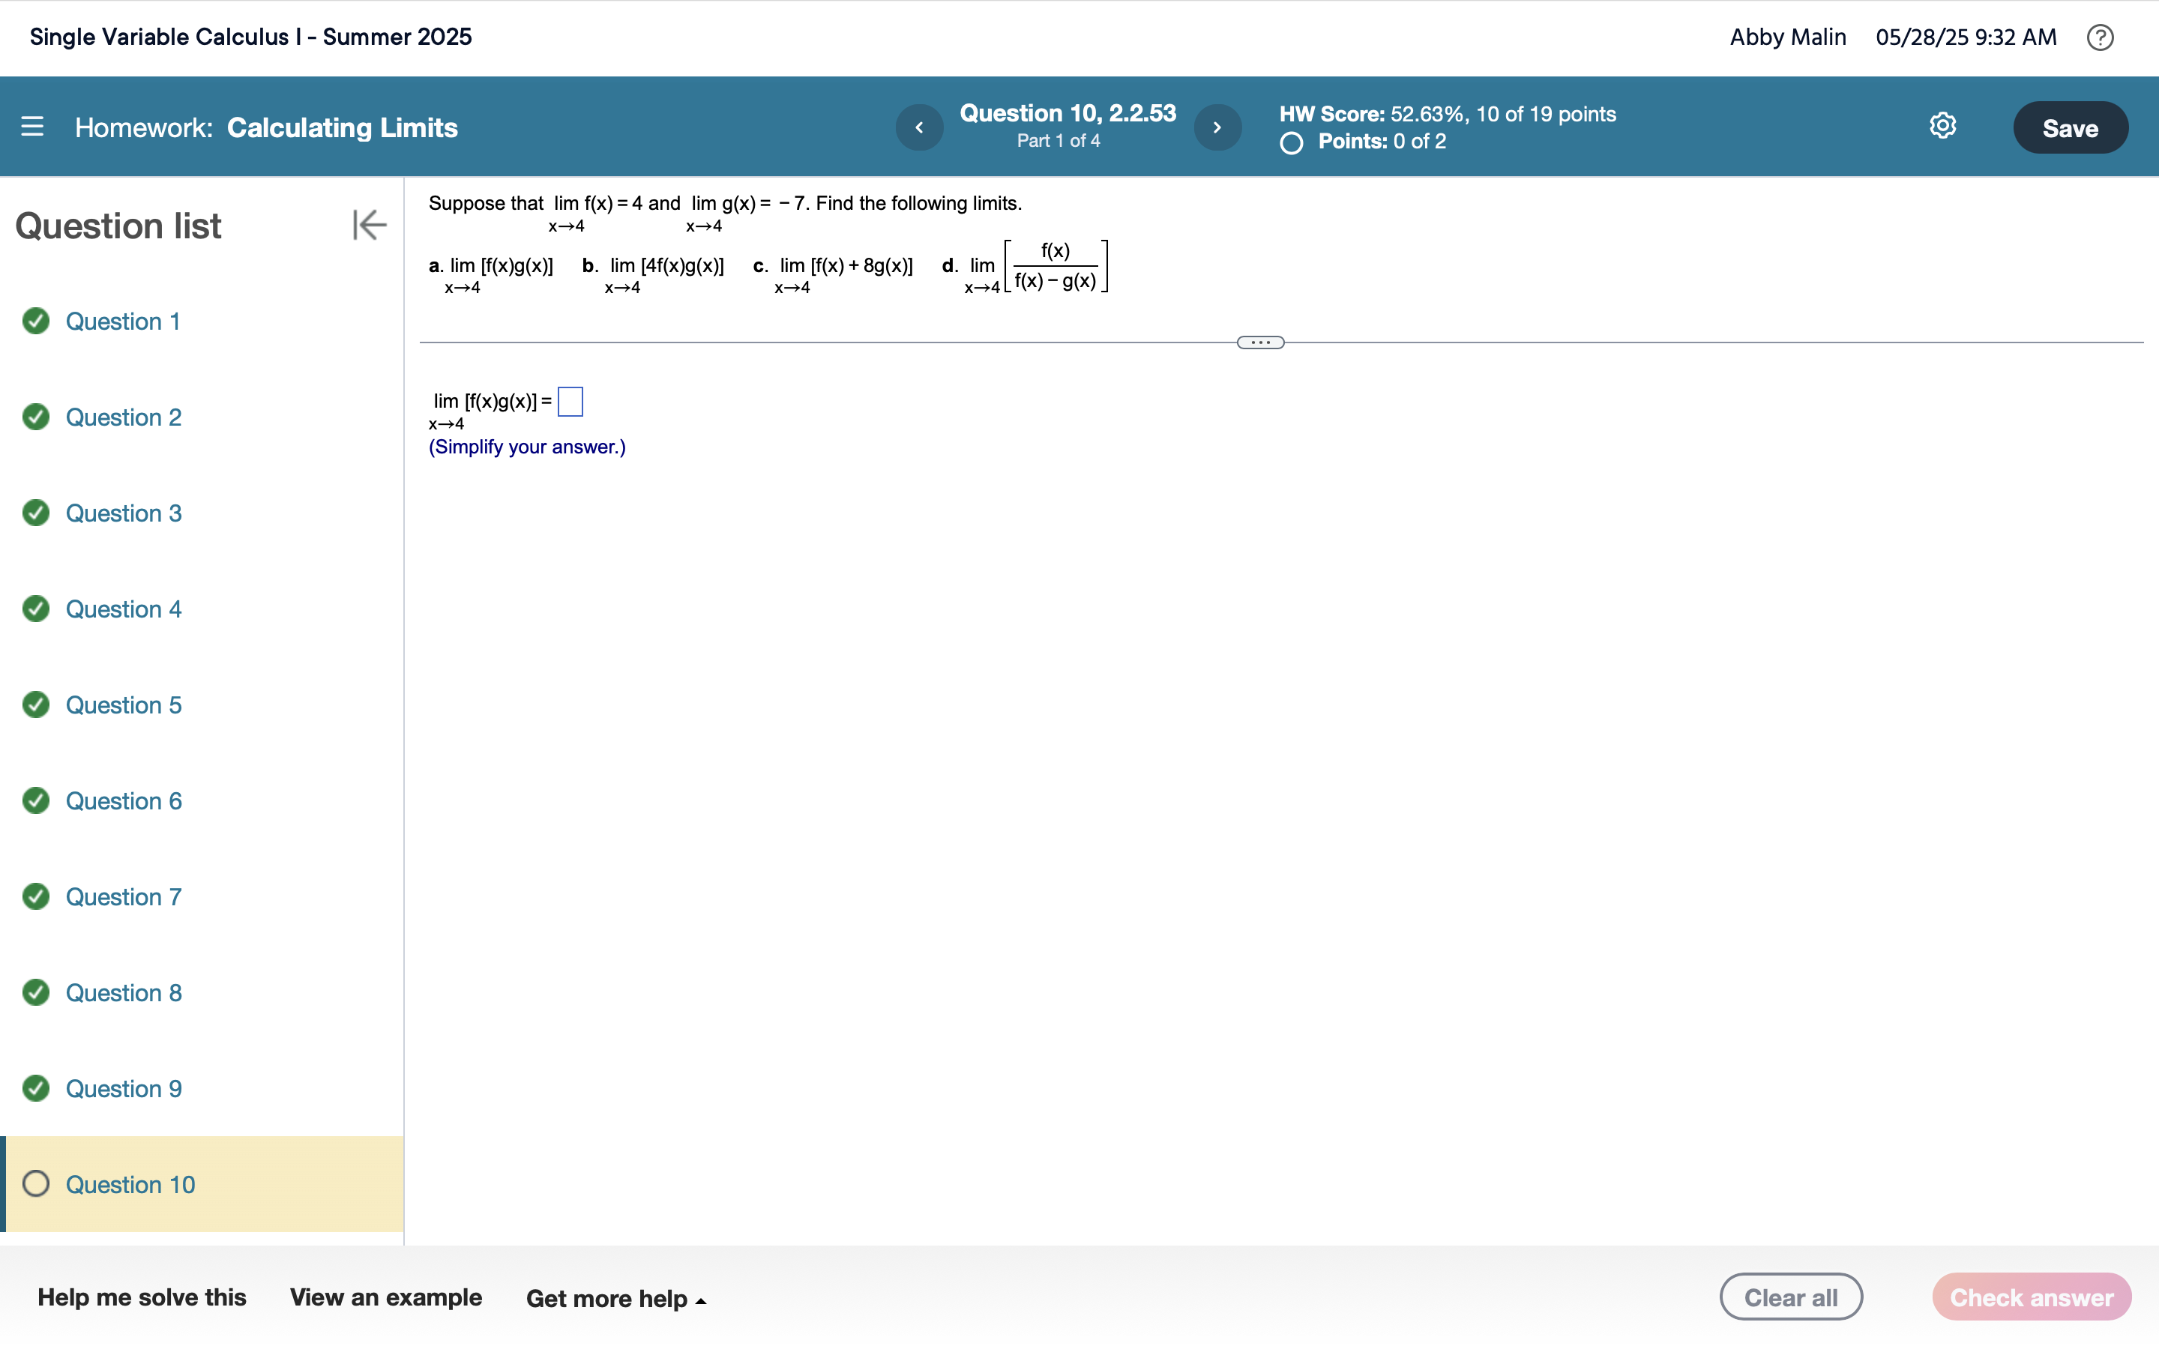
Task: Click the Save button
Action: (2070, 127)
